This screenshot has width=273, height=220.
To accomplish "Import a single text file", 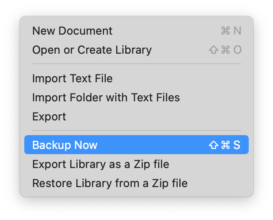I will (136, 78).
